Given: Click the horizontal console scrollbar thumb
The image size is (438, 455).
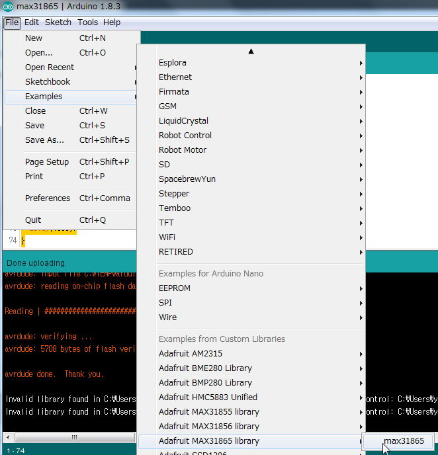Looking at the screenshot, I should pyautogui.click(x=75, y=437).
